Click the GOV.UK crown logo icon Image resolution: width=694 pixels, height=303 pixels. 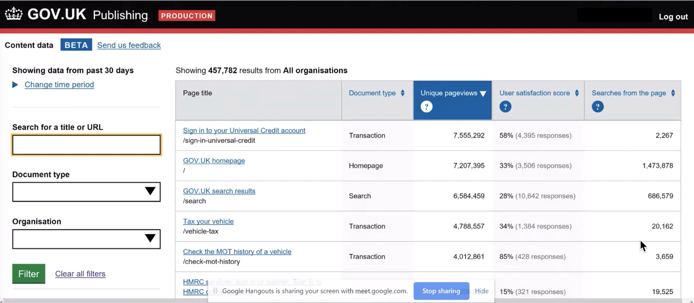tap(14, 15)
